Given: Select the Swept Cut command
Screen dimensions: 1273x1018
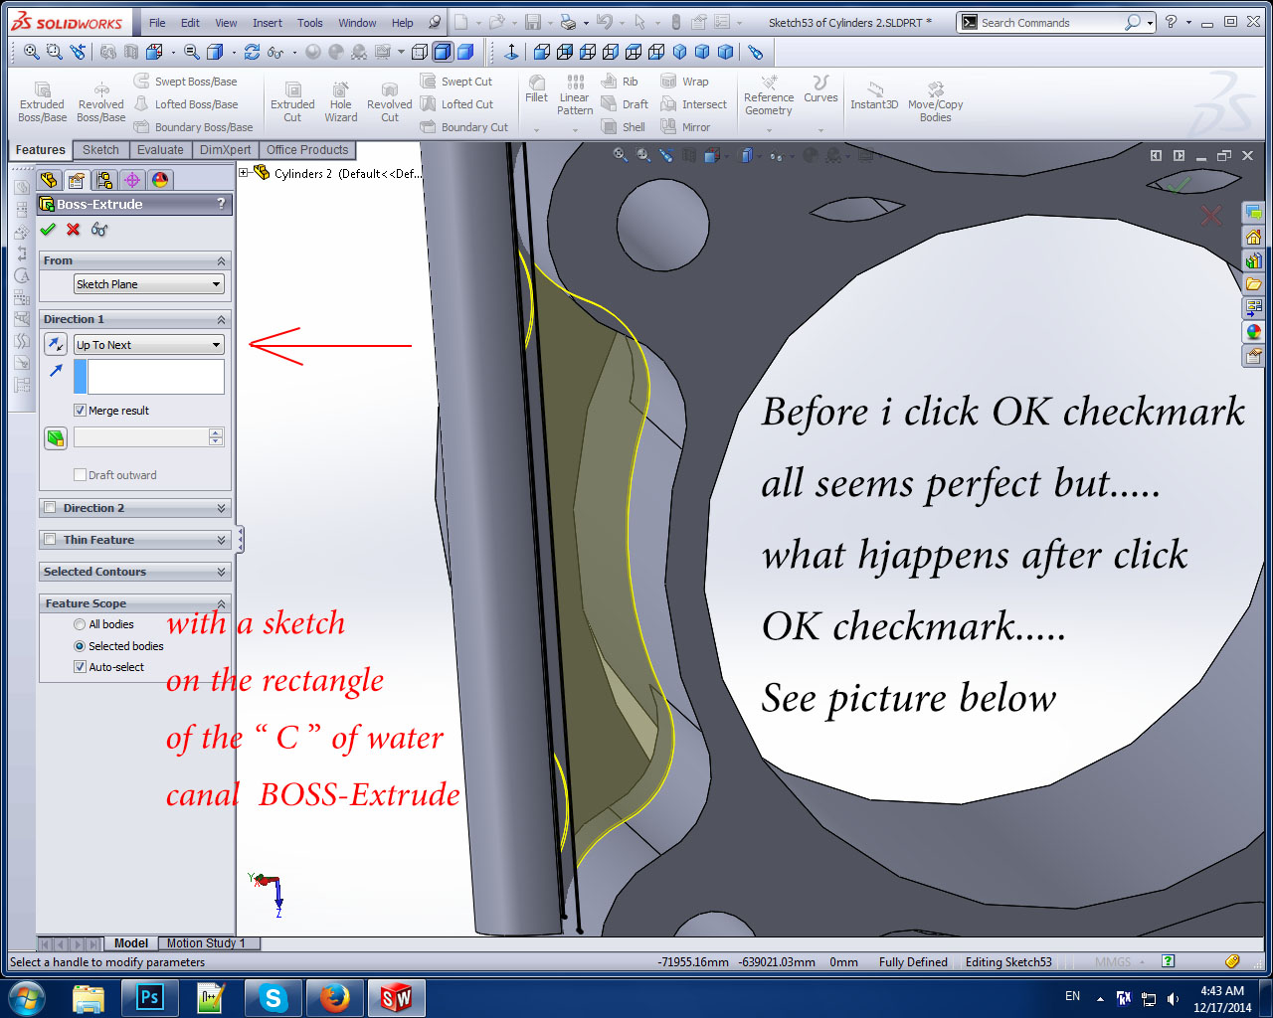Looking at the screenshot, I should tap(456, 82).
